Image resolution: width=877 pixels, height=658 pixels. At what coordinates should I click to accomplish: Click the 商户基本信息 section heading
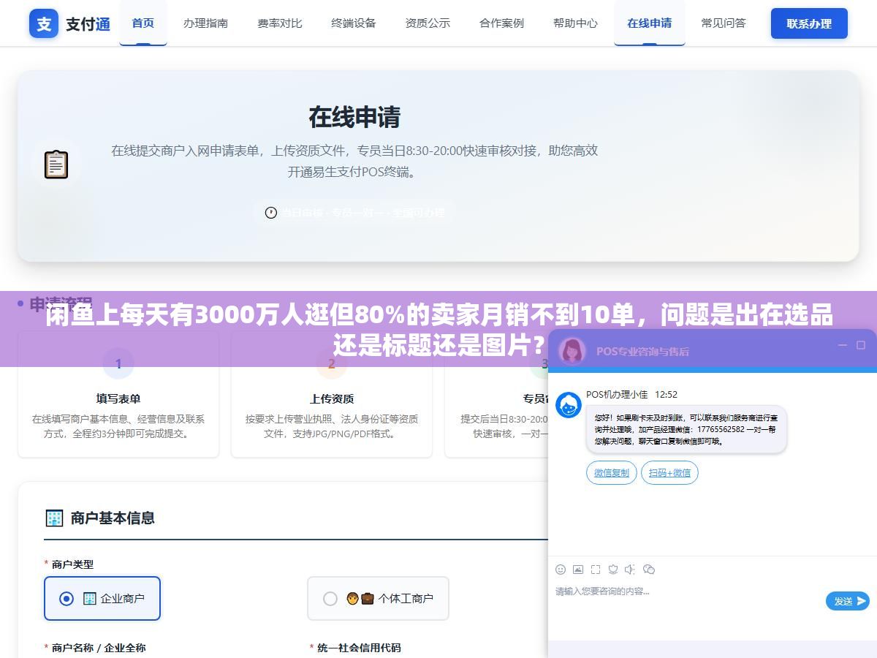113,518
